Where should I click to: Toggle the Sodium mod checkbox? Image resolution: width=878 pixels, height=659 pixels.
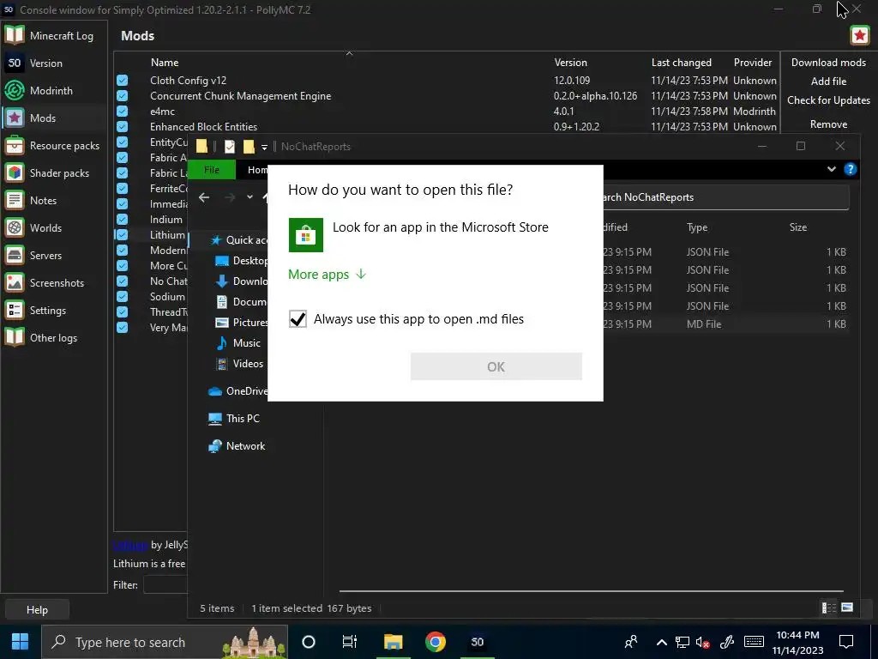click(122, 296)
